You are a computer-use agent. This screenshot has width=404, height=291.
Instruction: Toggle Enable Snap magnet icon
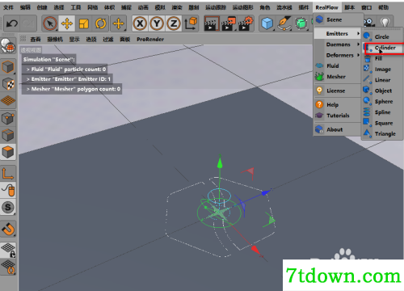[8, 229]
